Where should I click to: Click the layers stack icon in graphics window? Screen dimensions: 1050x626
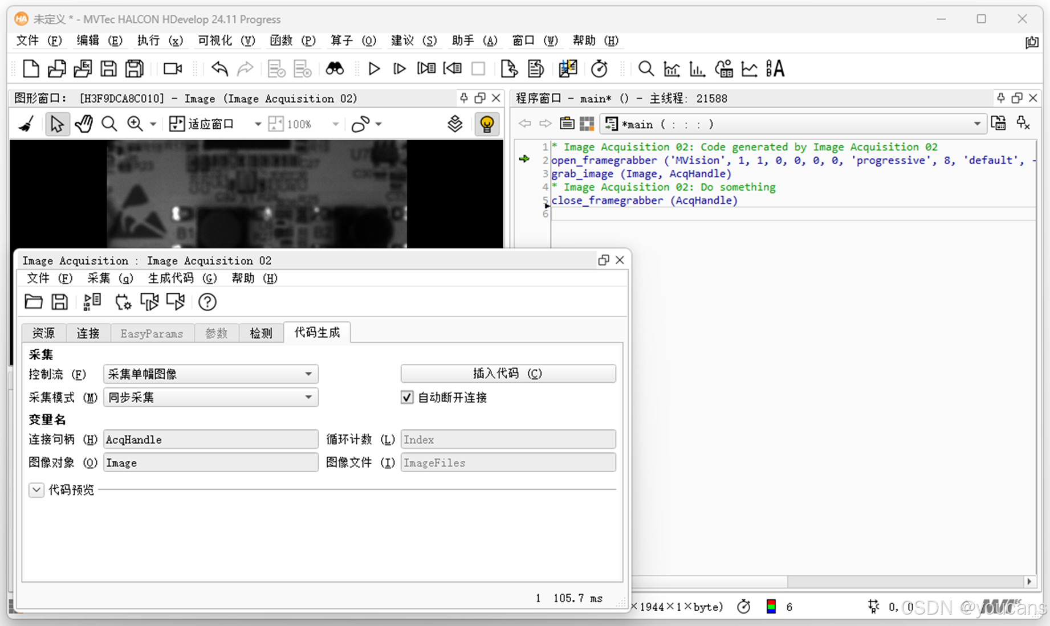pyautogui.click(x=455, y=124)
